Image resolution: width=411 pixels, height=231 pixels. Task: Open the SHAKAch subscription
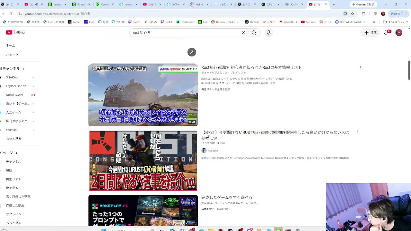[x=13, y=77]
